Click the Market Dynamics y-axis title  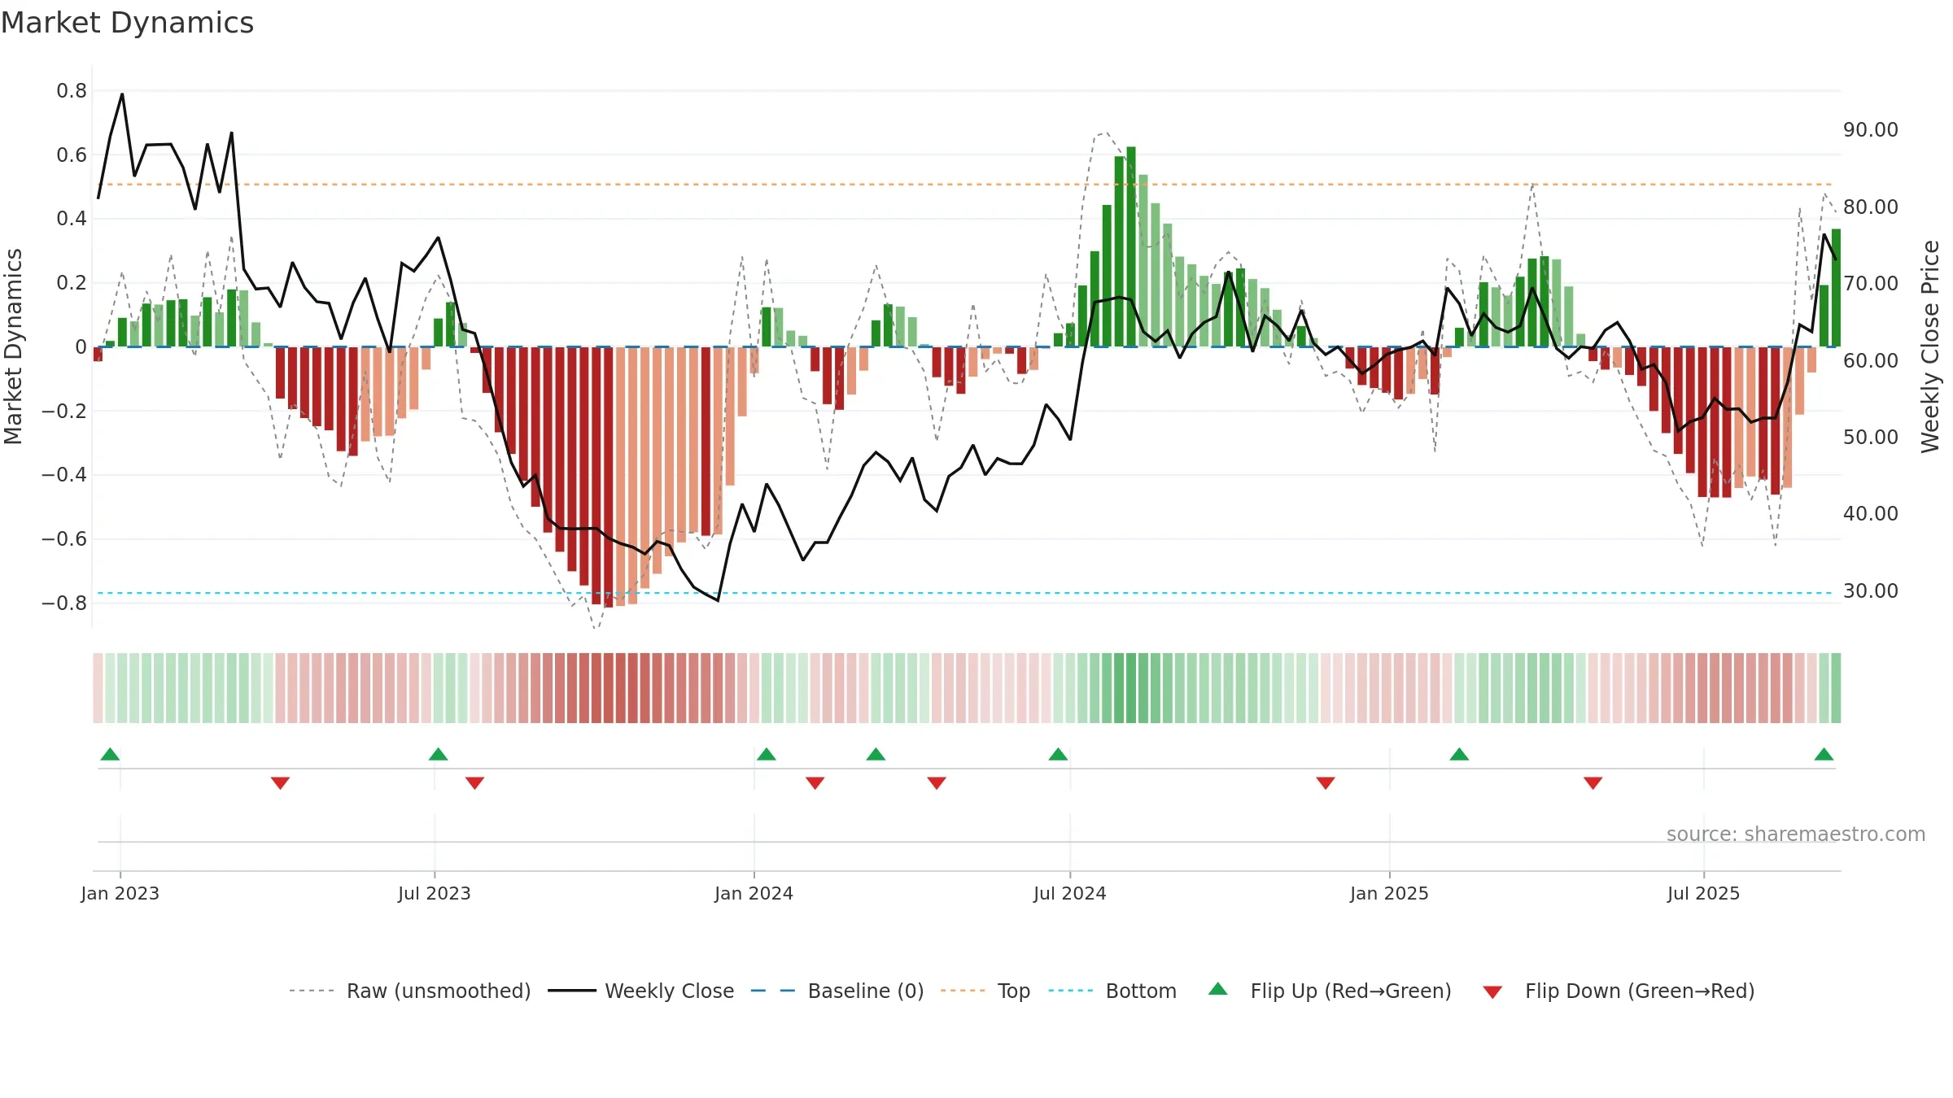tap(13, 346)
